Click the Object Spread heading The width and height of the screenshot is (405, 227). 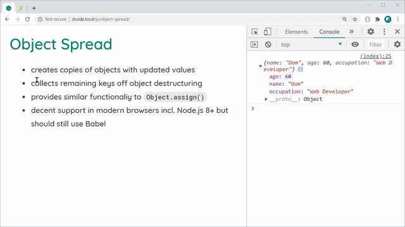(x=61, y=44)
